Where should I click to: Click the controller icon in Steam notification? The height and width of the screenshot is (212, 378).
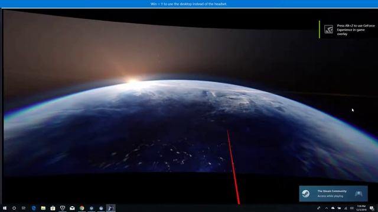click(359, 194)
